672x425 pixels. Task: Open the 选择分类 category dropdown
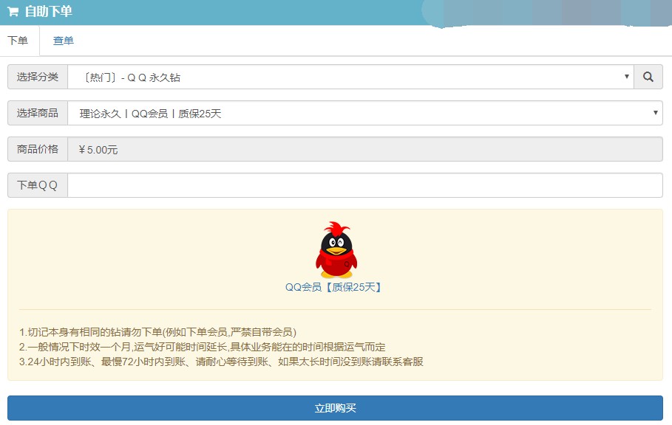pyautogui.click(x=347, y=77)
